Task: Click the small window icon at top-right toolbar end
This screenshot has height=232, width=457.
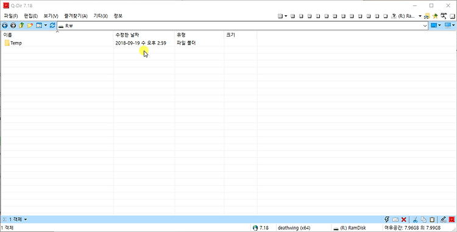Action: 452,16
